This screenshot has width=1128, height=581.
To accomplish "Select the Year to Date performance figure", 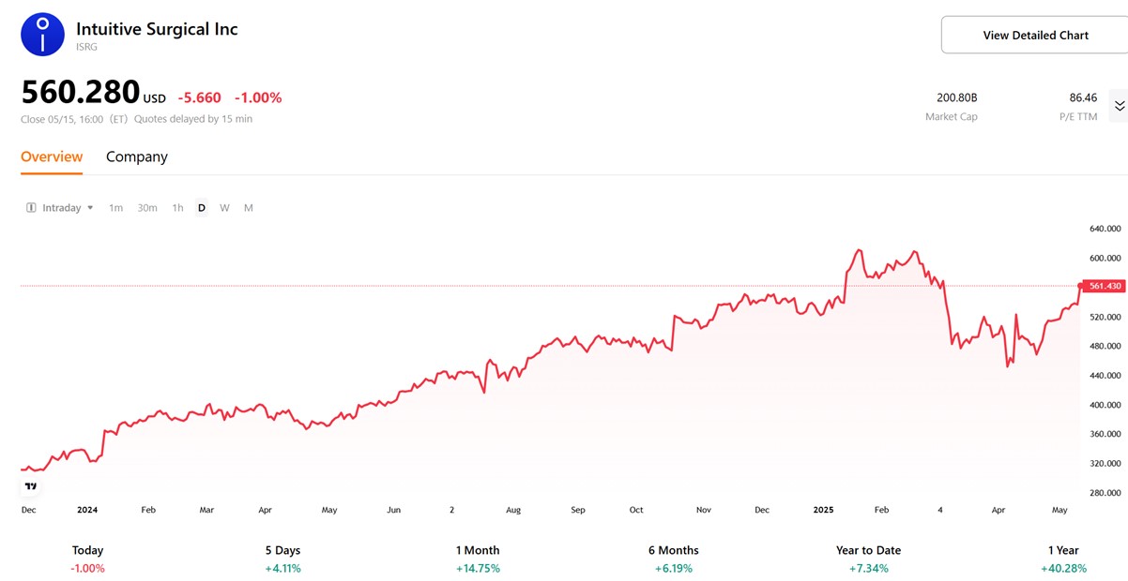I will [868, 568].
